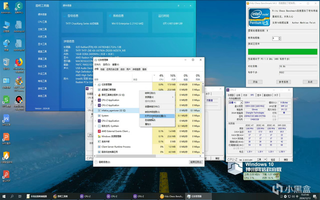Open CPU工具 in toolbox sidebar
The width and height of the screenshot is (320, 200).
[x=42, y=22]
